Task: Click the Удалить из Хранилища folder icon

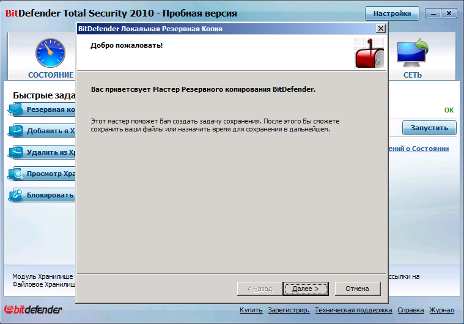Action: point(15,152)
